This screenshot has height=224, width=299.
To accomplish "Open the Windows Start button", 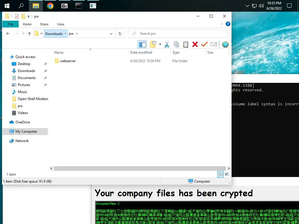I will click(x=7, y=6).
